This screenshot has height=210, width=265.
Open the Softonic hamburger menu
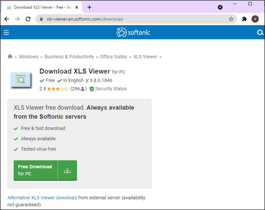[x=7, y=32]
